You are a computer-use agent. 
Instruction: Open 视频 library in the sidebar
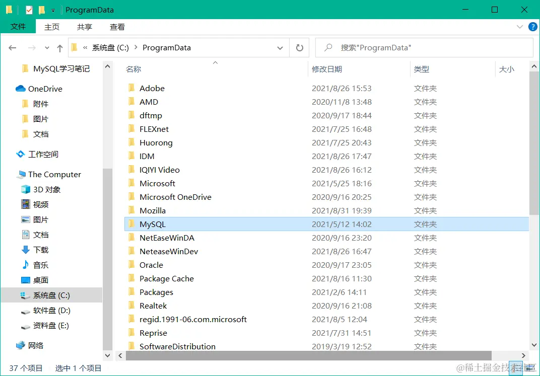coord(41,205)
